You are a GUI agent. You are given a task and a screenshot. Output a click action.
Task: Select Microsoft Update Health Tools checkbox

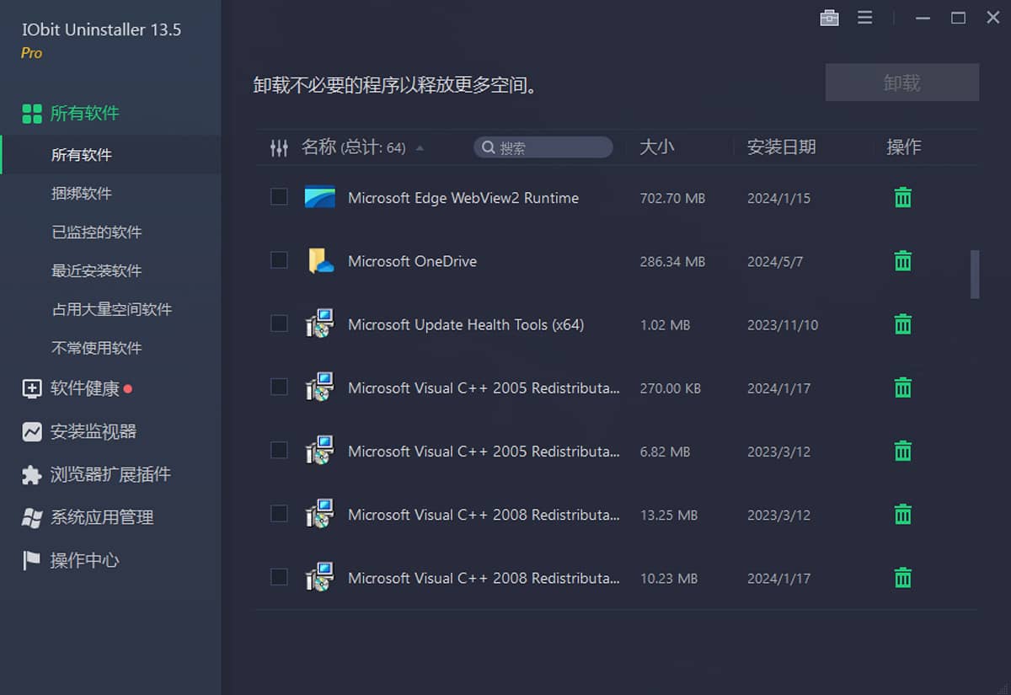279,323
